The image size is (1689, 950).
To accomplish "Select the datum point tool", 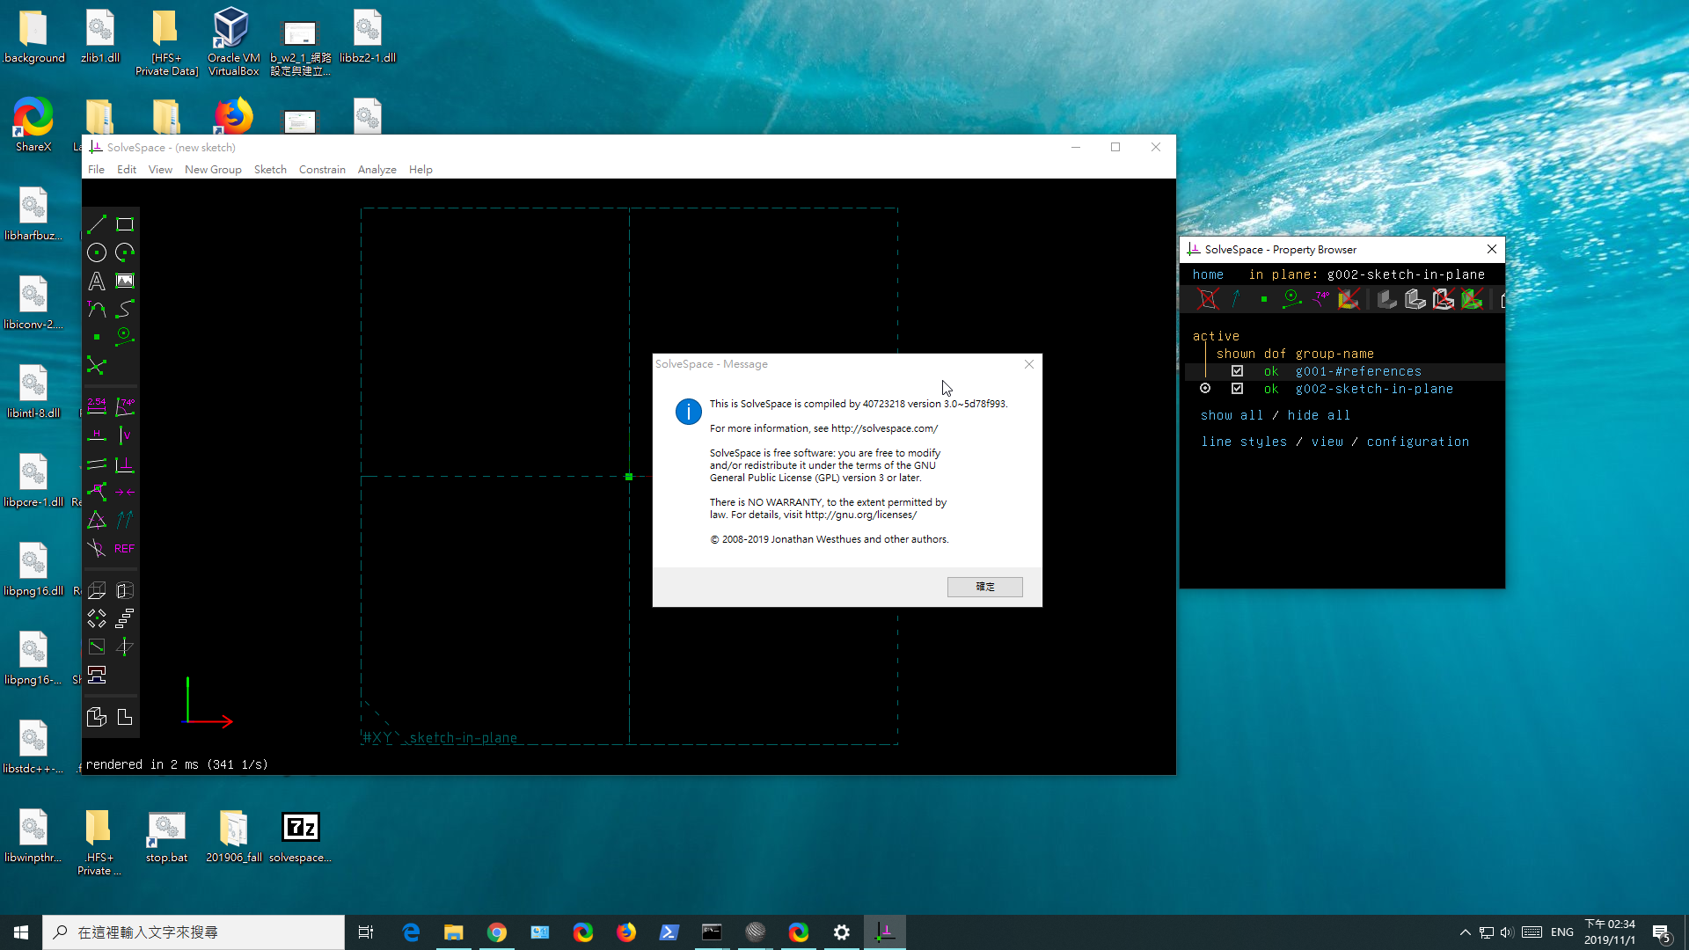I will (97, 337).
